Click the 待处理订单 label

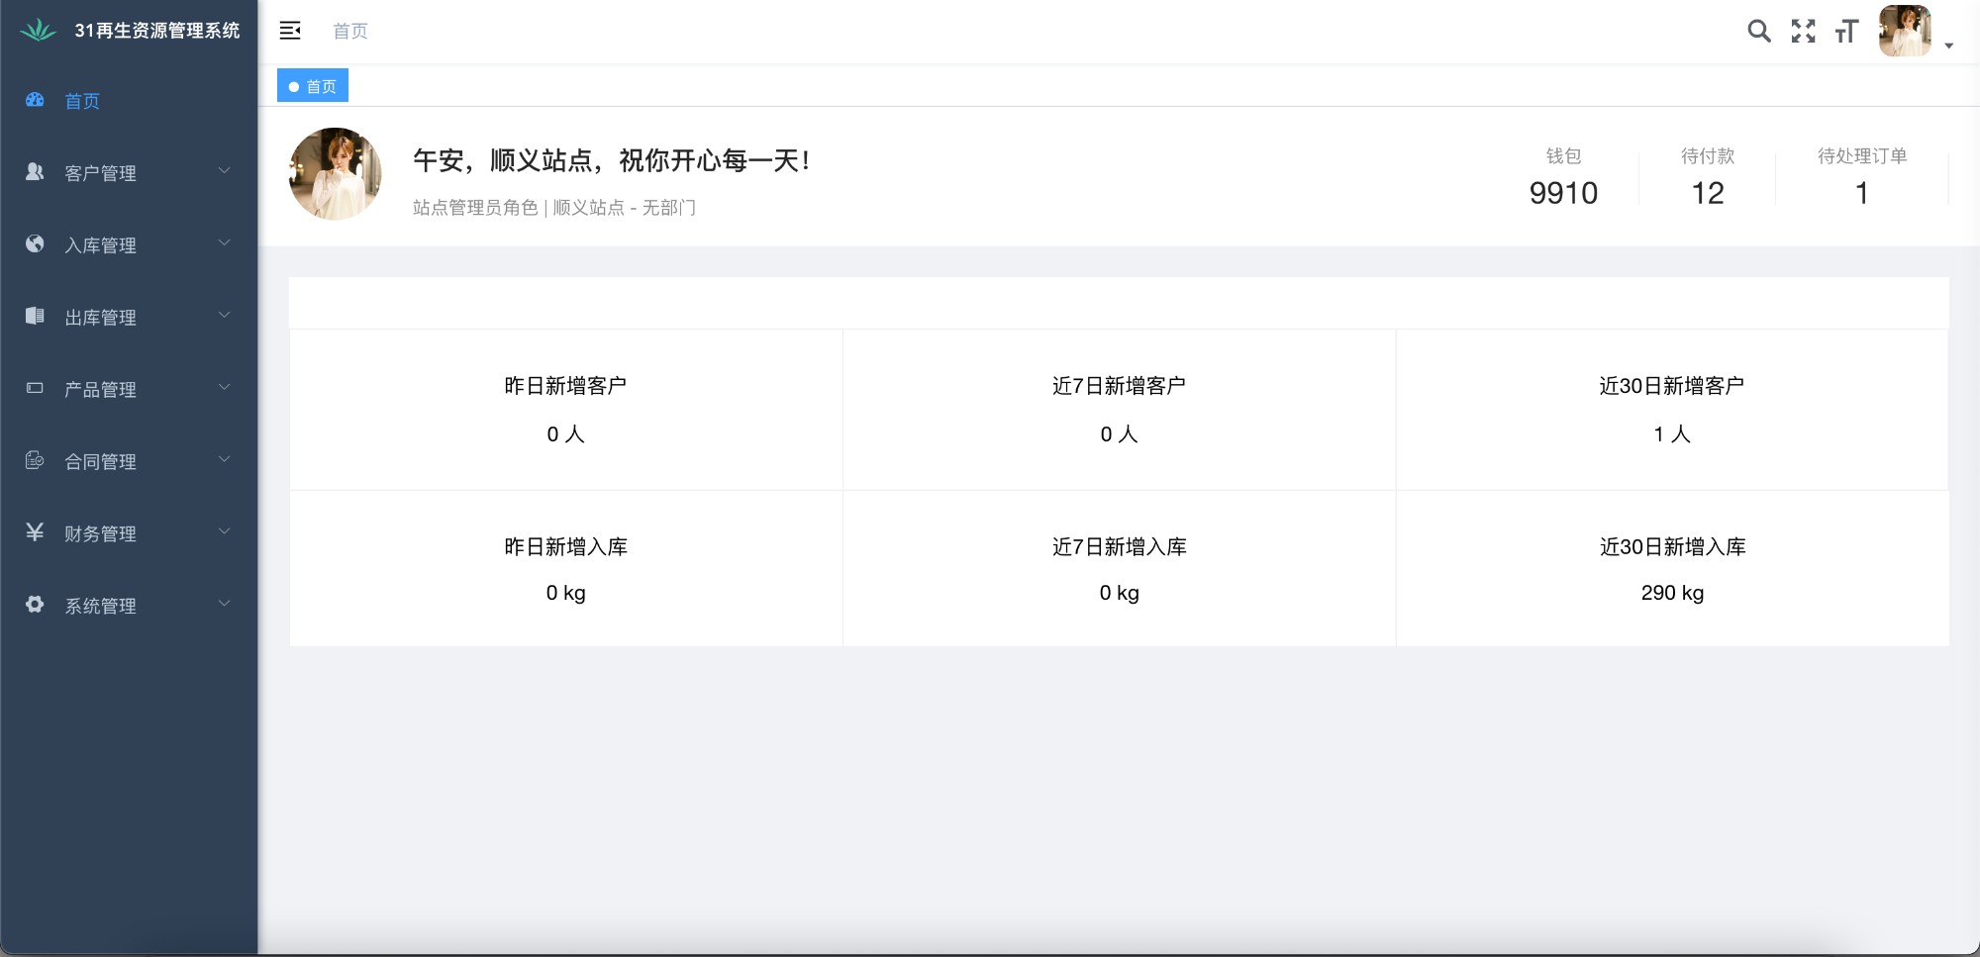tap(1862, 156)
